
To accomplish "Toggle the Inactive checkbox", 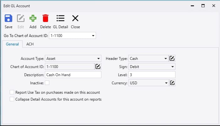I will (47, 83).
